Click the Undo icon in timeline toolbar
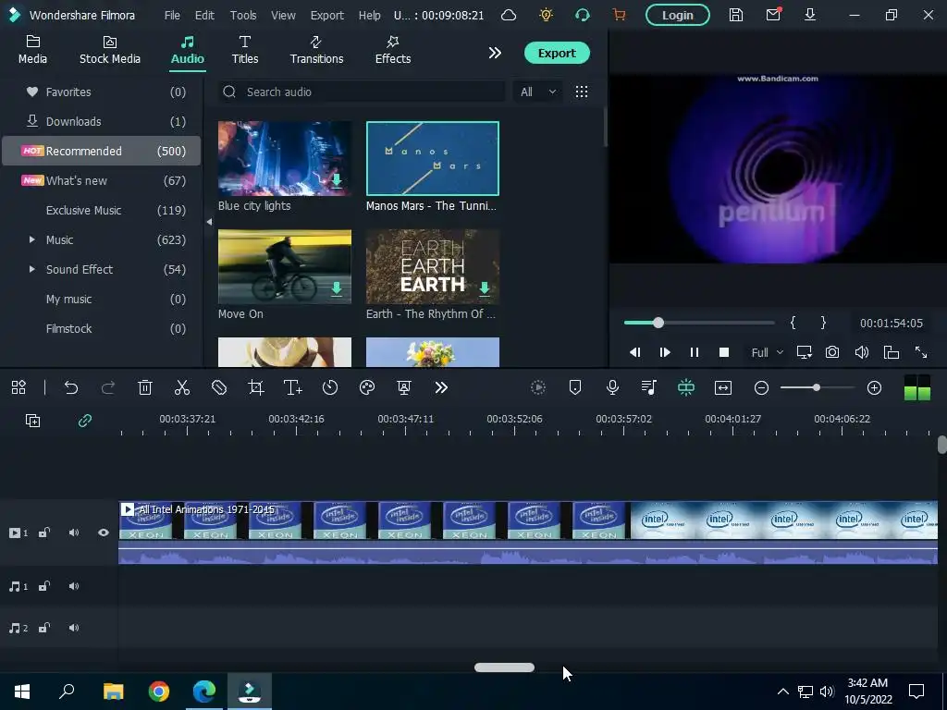This screenshot has height=710, width=947. [x=71, y=387]
